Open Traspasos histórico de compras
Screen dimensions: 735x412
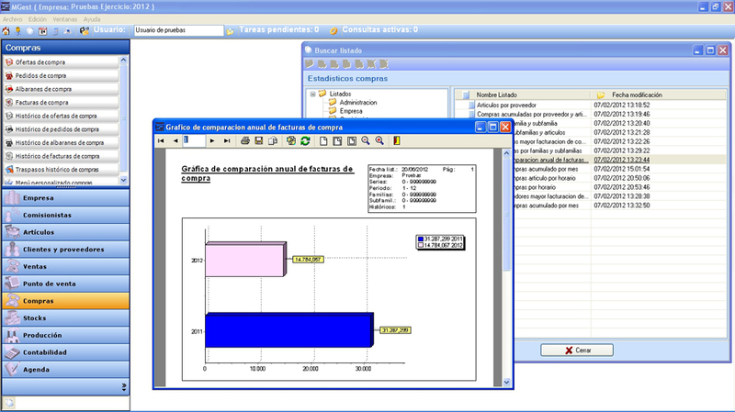[61, 170]
